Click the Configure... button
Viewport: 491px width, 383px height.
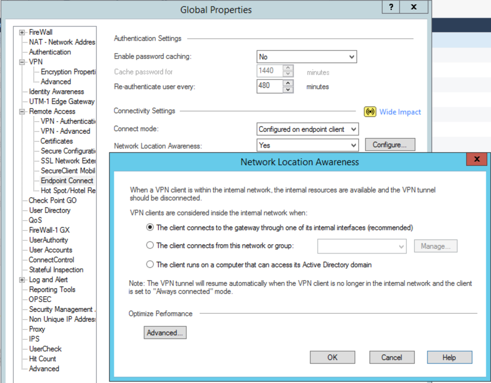coord(390,145)
